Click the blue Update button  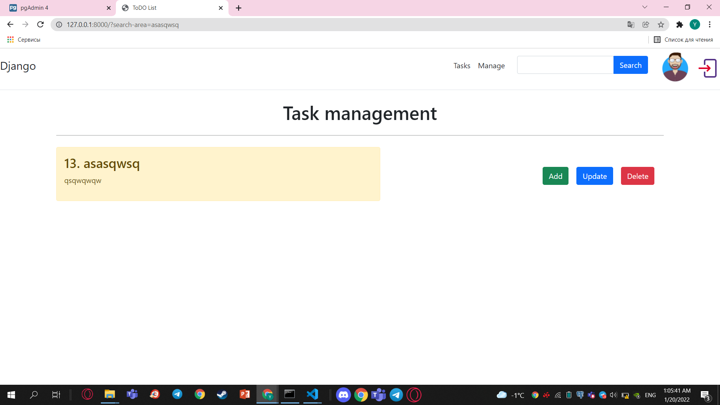[594, 176]
